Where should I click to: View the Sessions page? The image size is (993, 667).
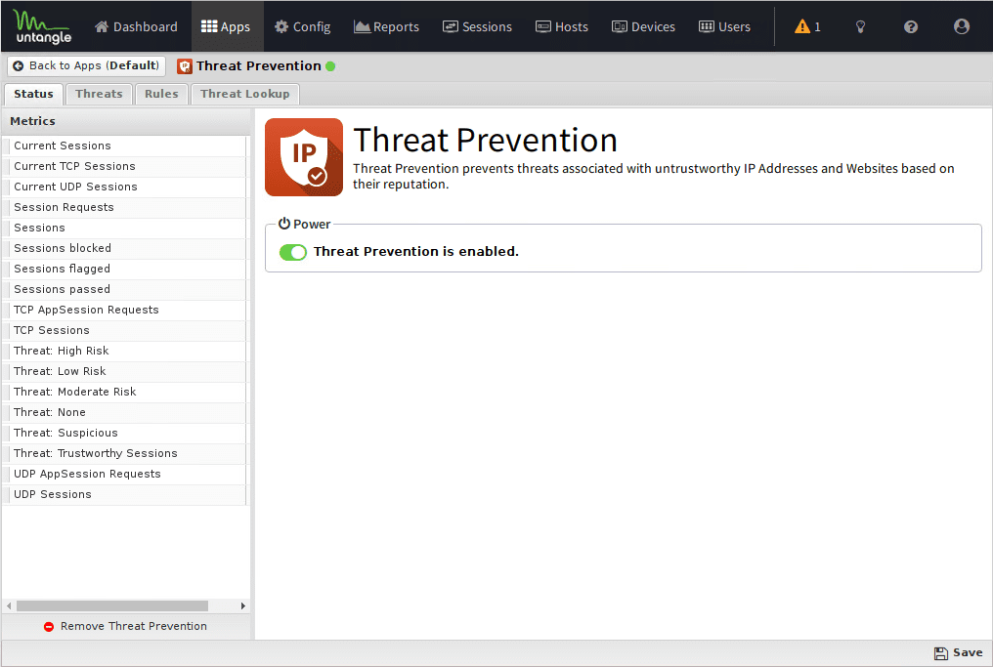point(478,26)
